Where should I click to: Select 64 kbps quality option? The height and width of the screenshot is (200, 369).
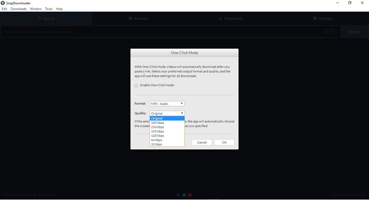pyautogui.click(x=167, y=140)
